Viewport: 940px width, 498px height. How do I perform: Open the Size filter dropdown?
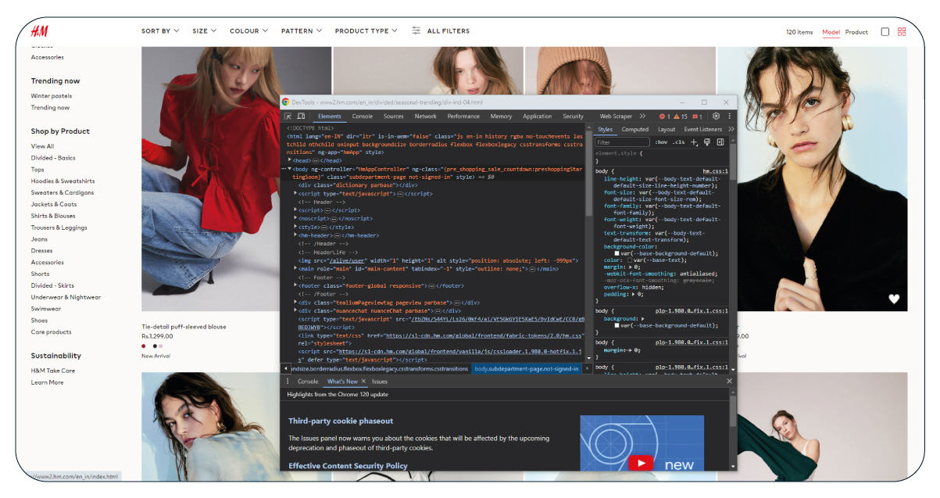coord(206,31)
